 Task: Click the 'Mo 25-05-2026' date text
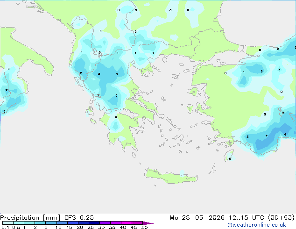click(197, 218)
